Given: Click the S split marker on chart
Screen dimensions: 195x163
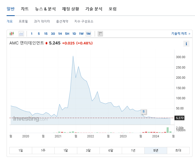Looking at the screenshot, I should [144, 111].
